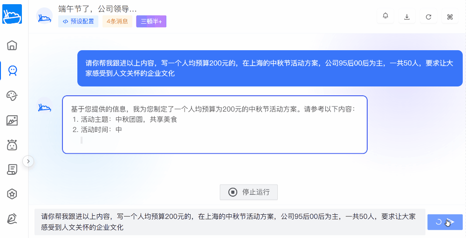Open the image gallery sidebar icon
This screenshot has width=466, height=238.
[12, 120]
